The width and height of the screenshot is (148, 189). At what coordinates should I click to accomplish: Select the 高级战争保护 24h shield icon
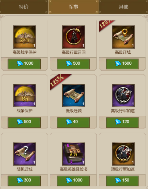[25, 37]
